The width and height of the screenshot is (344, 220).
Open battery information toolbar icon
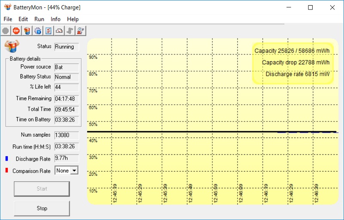pyautogui.click(x=27, y=31)
